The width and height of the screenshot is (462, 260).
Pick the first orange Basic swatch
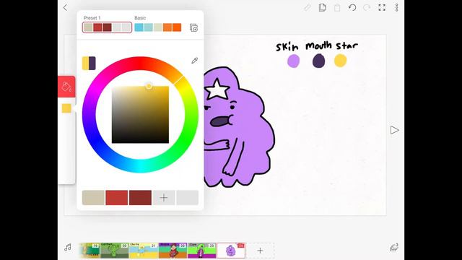point(167,27)
